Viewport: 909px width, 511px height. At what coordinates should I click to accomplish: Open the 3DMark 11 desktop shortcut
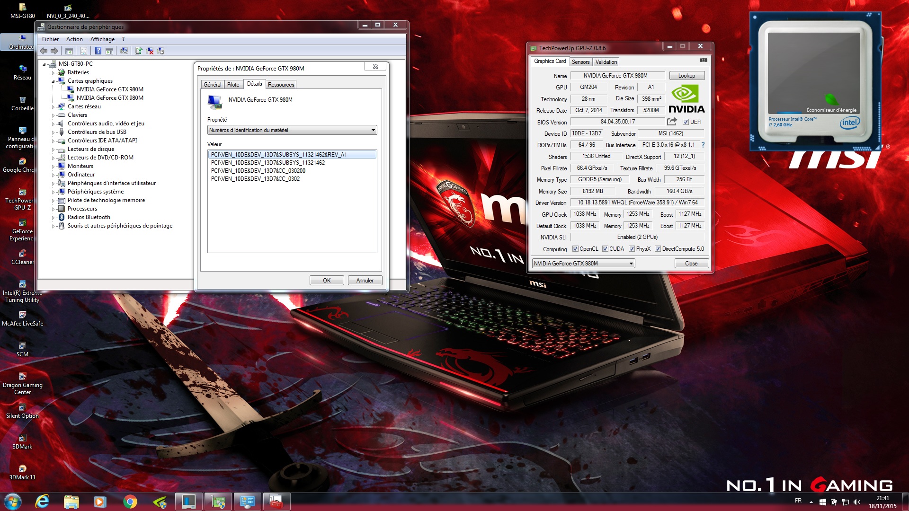coord(22,472)
